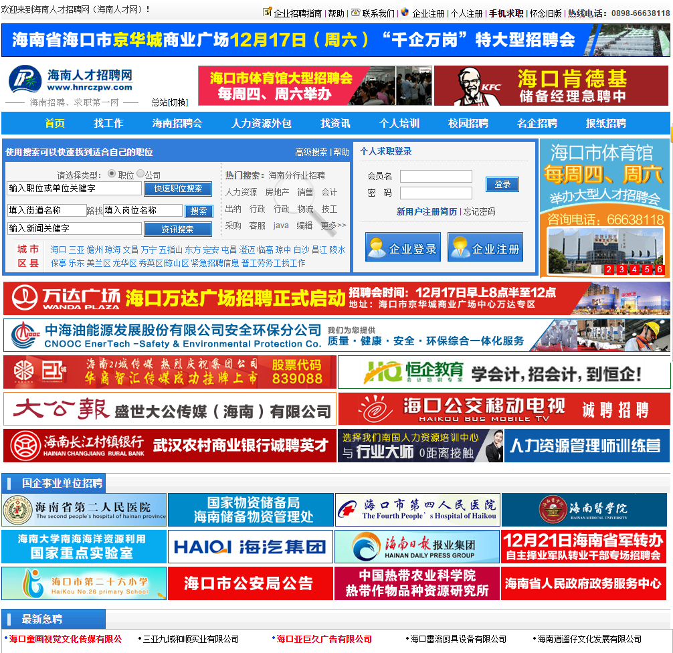Click the 人力资源 hot search keyword
This screenshot has width=673, height=653.
click(242, 192)
